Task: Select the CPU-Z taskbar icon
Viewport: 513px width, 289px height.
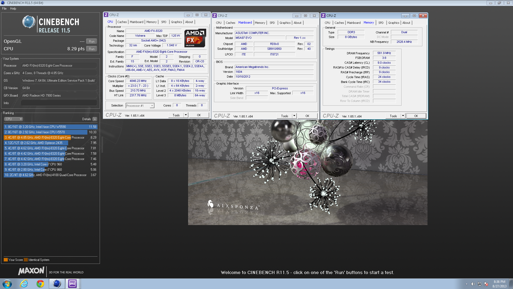Action: [72, 284]
